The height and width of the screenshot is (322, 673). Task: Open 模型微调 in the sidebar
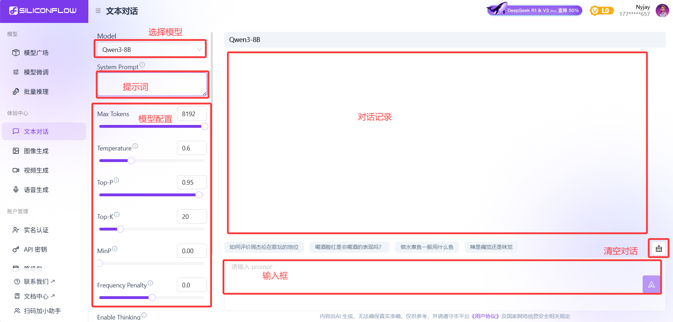[x=44, y=72]
